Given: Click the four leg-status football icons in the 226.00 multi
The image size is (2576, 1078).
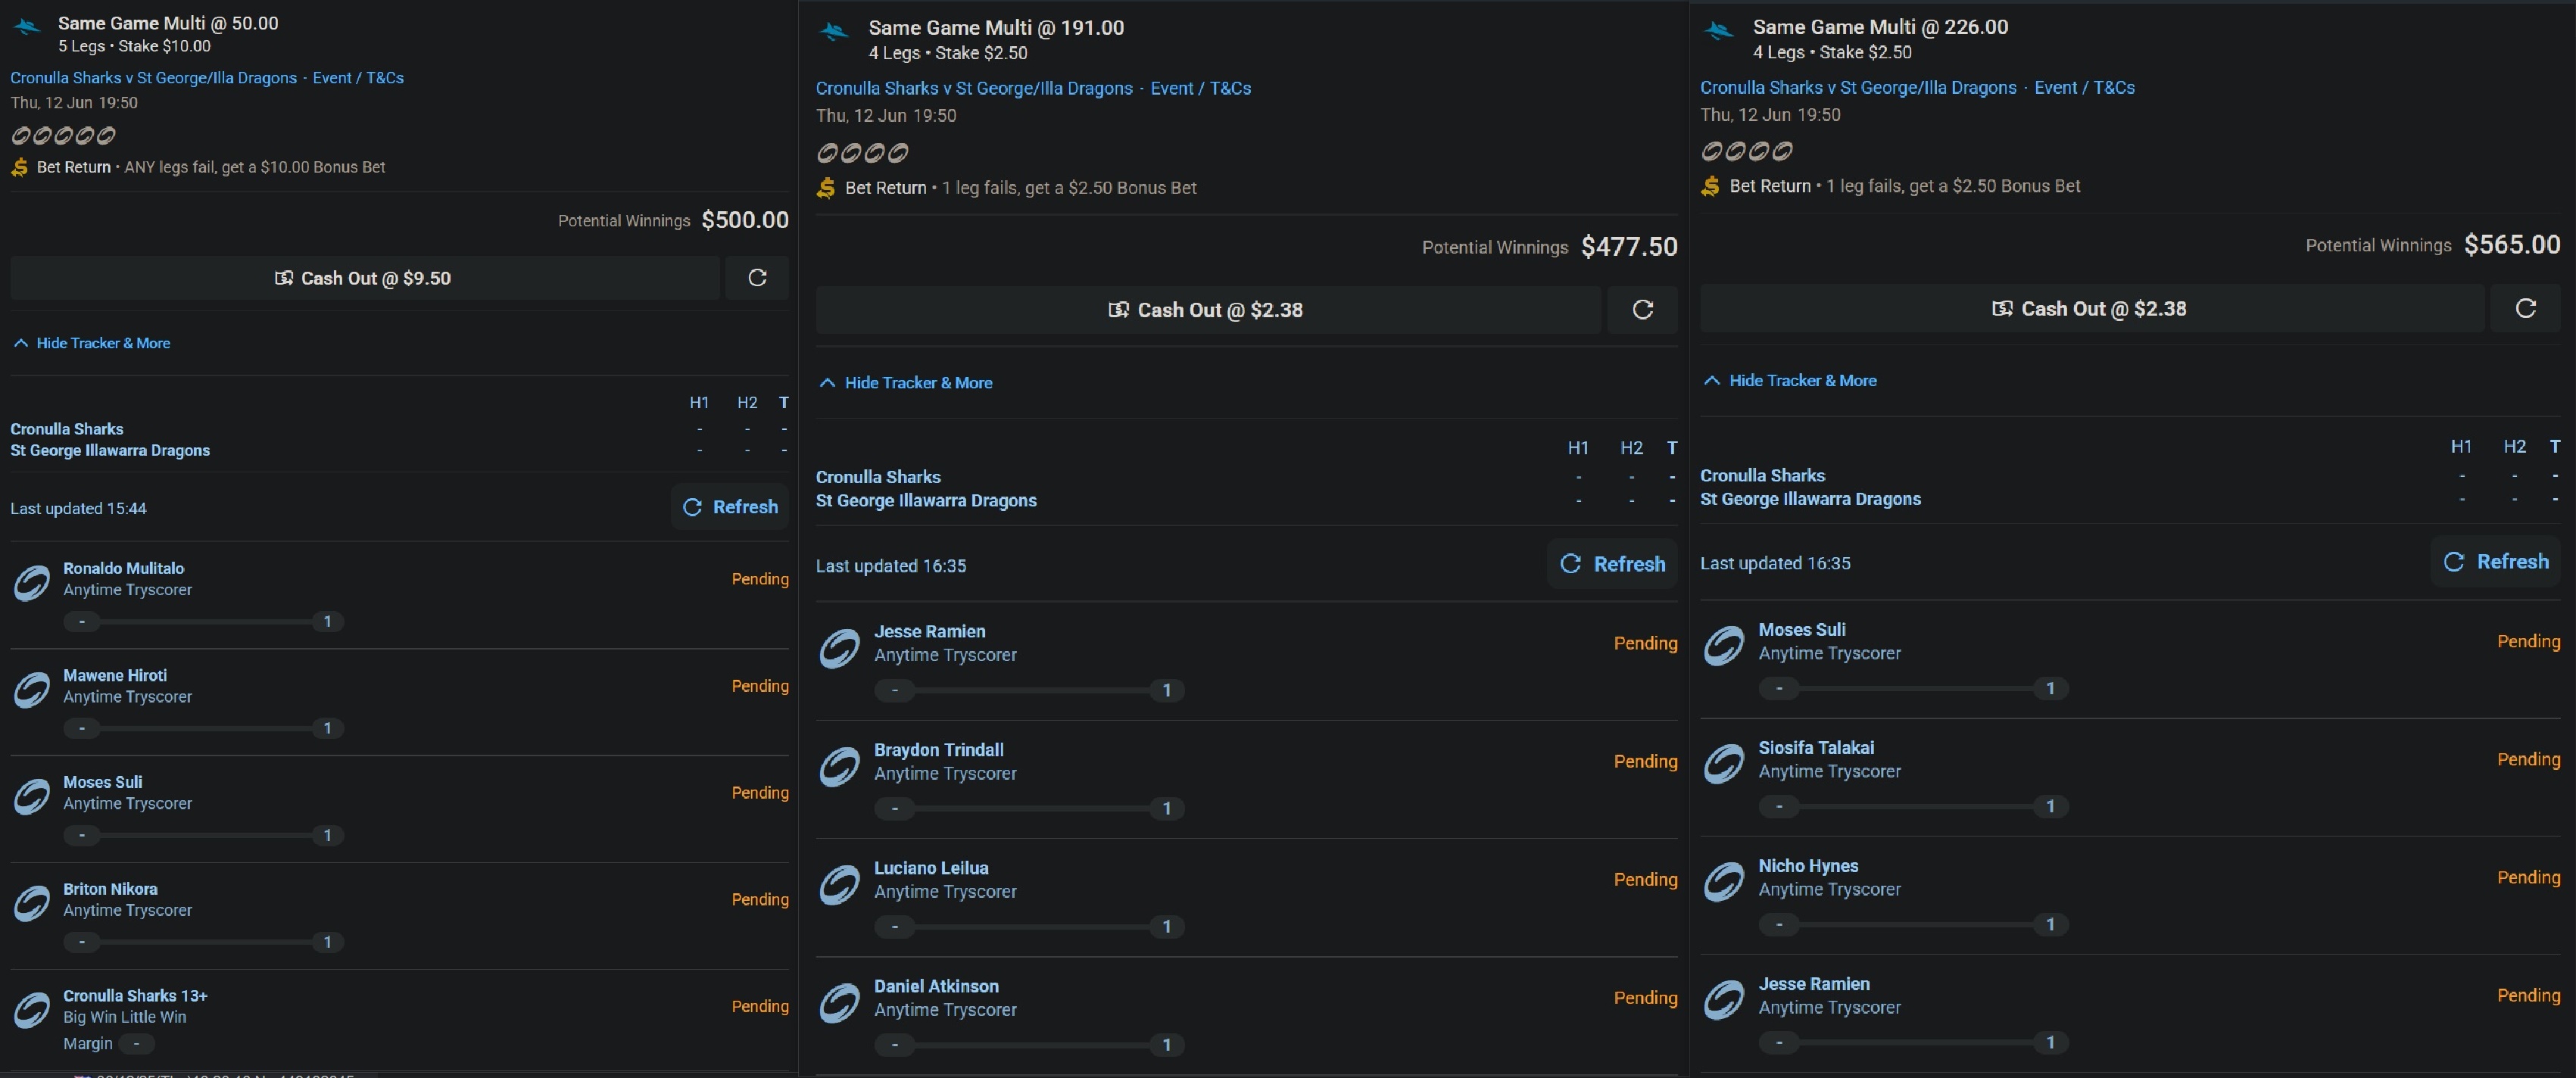Looking at the screenshot, I should (x=1746, y=151).
